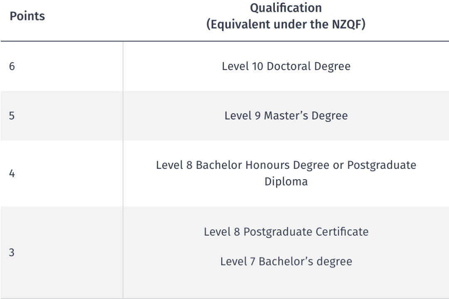Click 'Level 10' in the first row
The height and width of the screenshot is (299, 449).
click(242, 66)
